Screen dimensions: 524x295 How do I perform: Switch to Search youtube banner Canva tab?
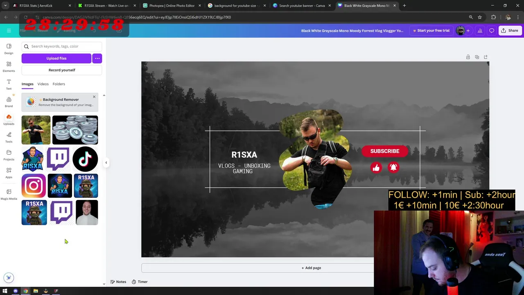301,6
